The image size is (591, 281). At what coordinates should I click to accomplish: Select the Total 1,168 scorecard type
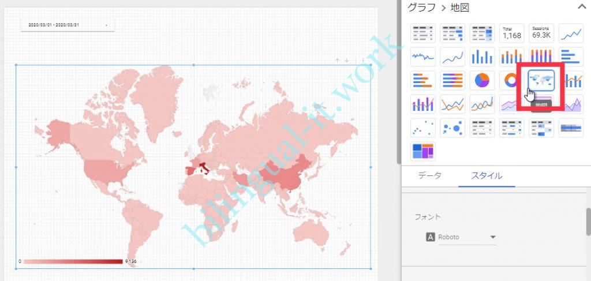click(511, 33)
